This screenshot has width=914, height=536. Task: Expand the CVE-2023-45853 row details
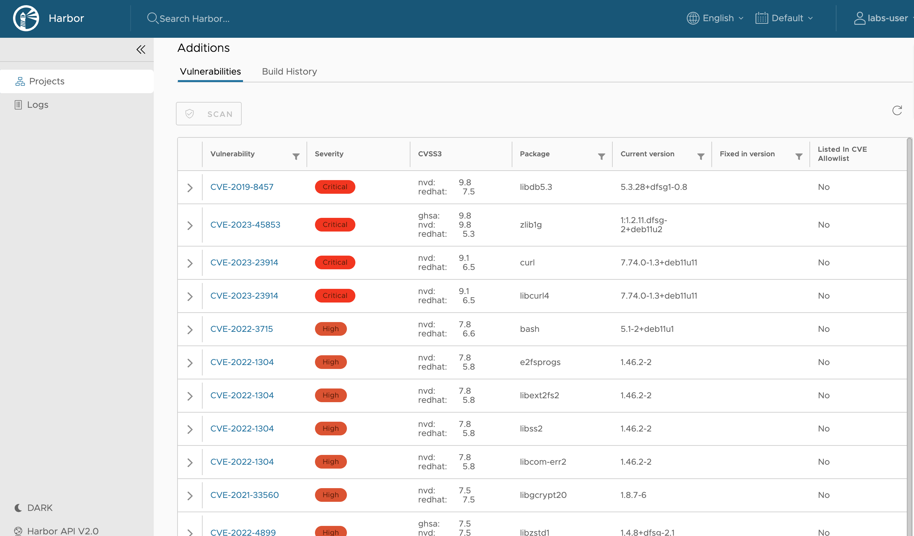pyautogui.click(x=190, y=226)
